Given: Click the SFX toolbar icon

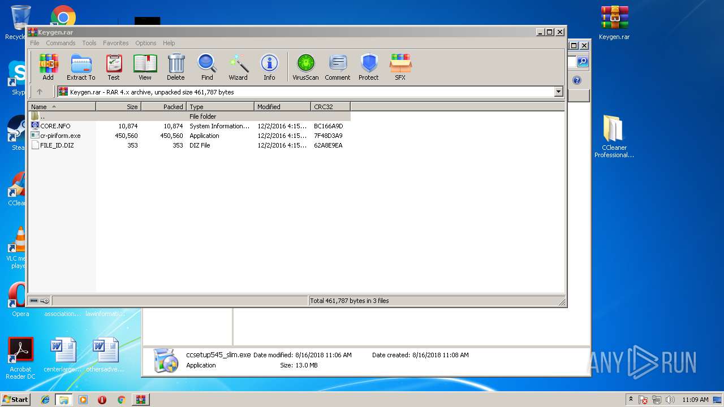Looking at the screenshot, I should (400, 67).
